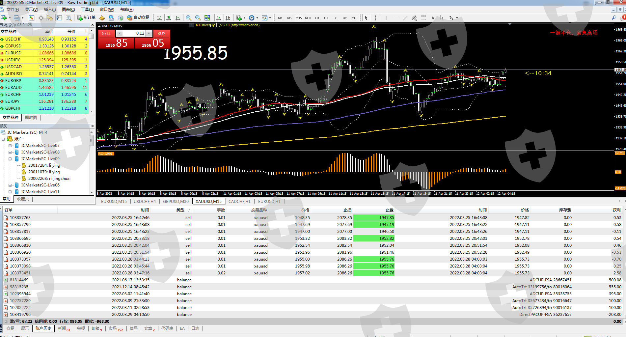
Task: Select the draw trendline tool
Action: 405,18
